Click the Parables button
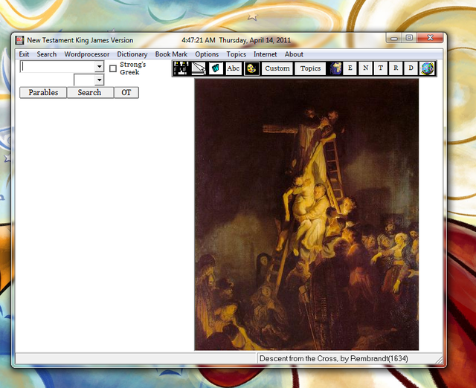Viewport: 476px width, 388px height. (43, 92)
